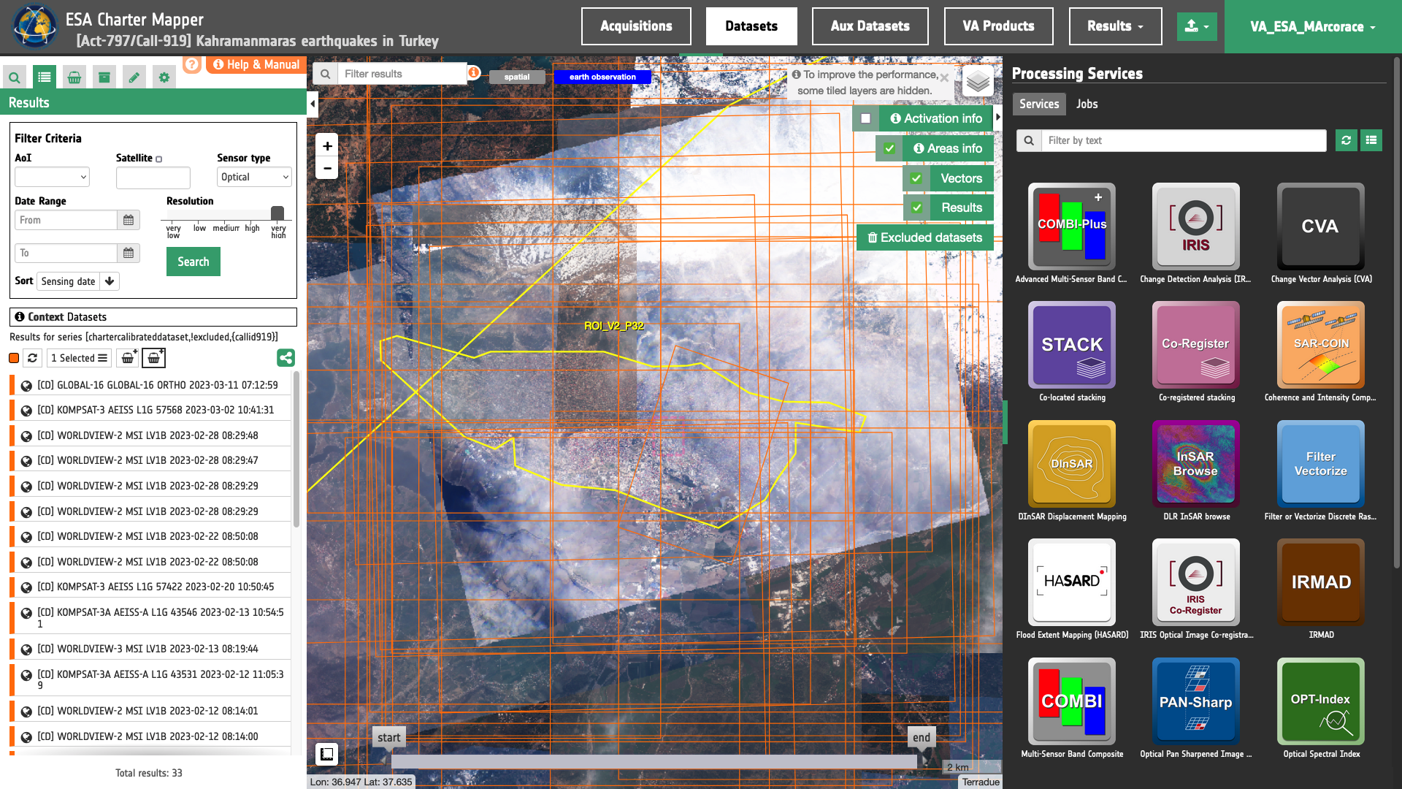Viewport: 1402px width, 789px height.
Task: Open the settings gear in the left toolbar
Action: pyautogui.click(x=164, y=77)
